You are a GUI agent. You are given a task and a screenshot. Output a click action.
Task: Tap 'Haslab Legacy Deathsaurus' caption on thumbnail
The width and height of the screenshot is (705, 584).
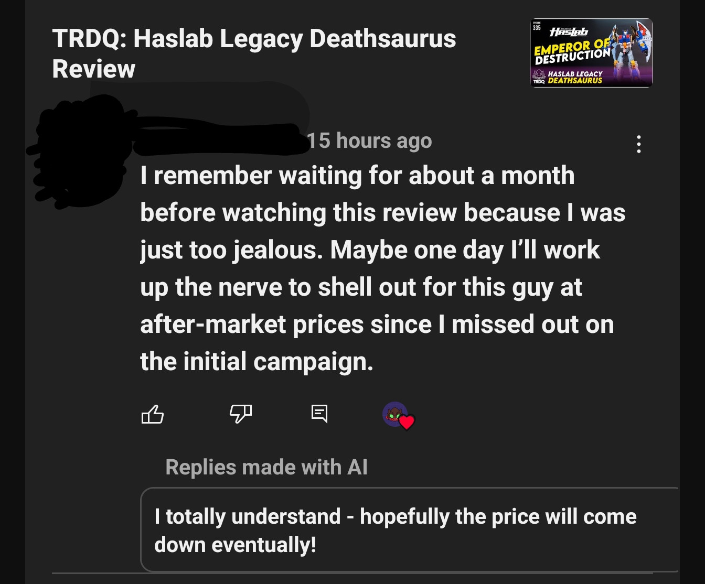(x=575, y=77)
